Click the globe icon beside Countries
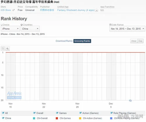This screenshot has height=122, width=146. pos(22,25)
